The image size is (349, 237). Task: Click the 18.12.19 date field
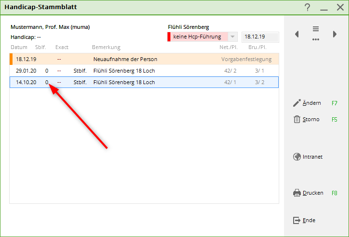[260, 37]
